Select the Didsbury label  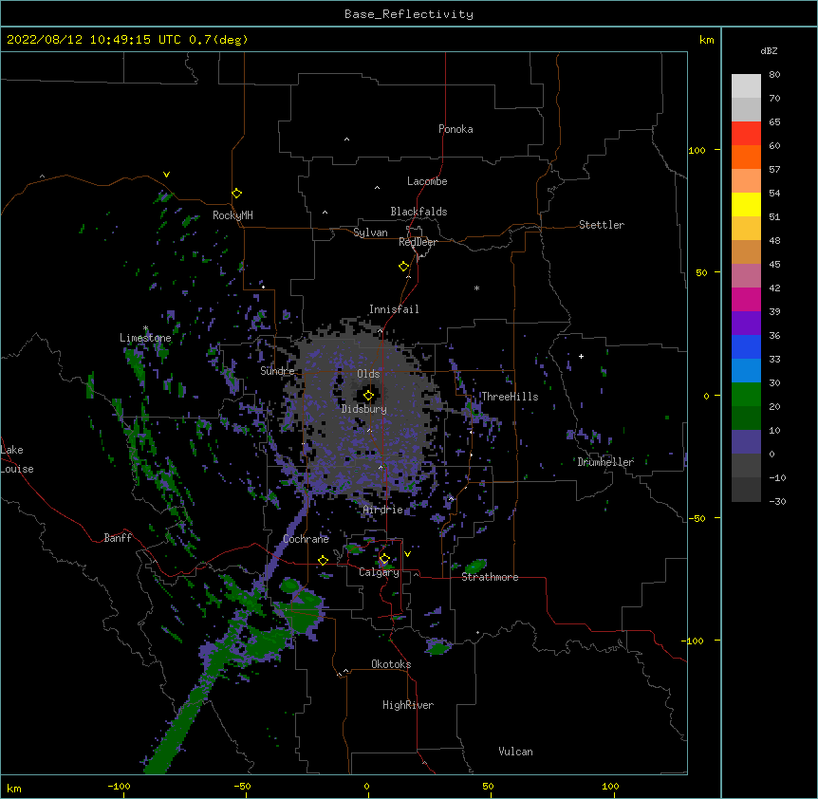364,409
